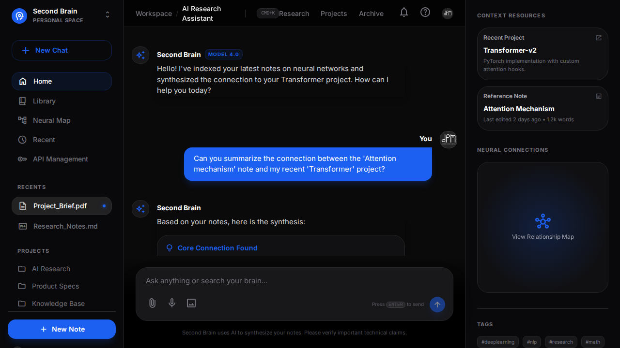Click the paperclip attach file icon

[x=152, y=303]
